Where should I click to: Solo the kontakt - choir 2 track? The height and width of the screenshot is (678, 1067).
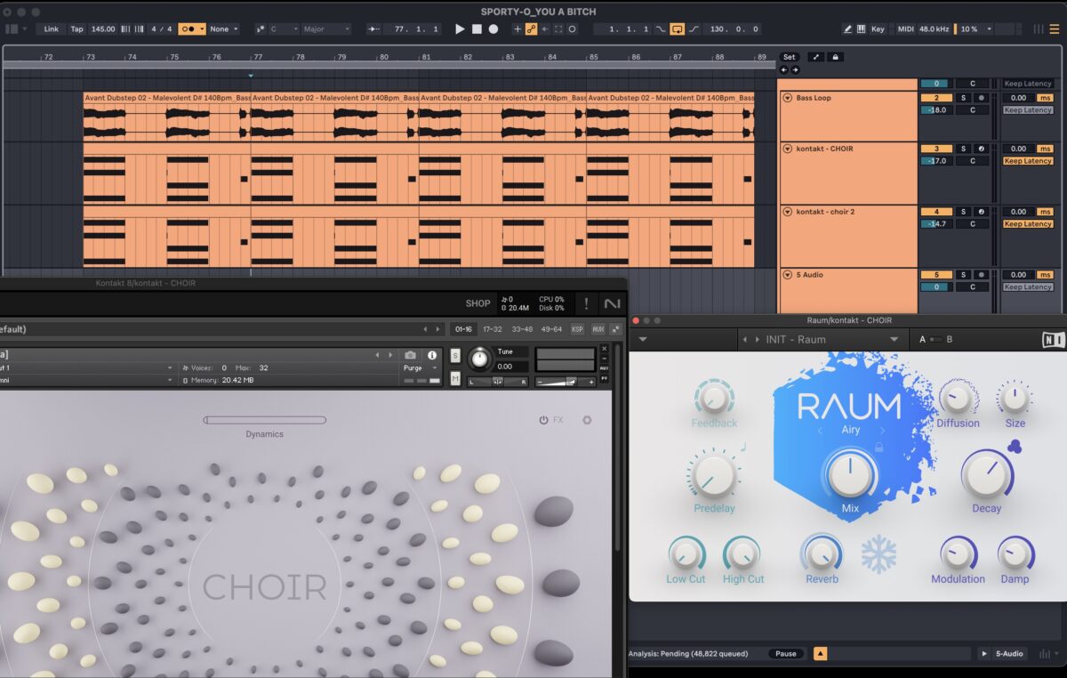coord(963,212)
